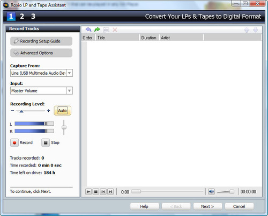Click the Play button in the player
Screen dimensions: 268x216
88,192
